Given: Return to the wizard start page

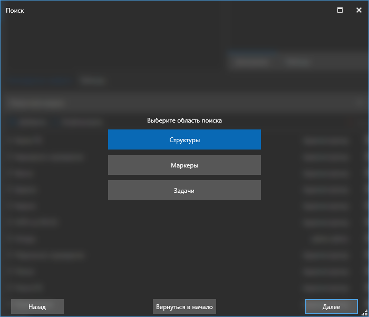Looking at the screenshot, I should (x=184, y=306).
